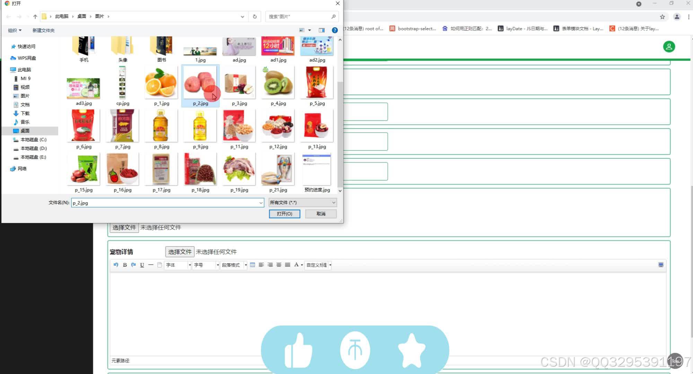Open the 如何用正则匹配 bookmark
Viewport: 693px width, 374px height.
tap(467, 29)
